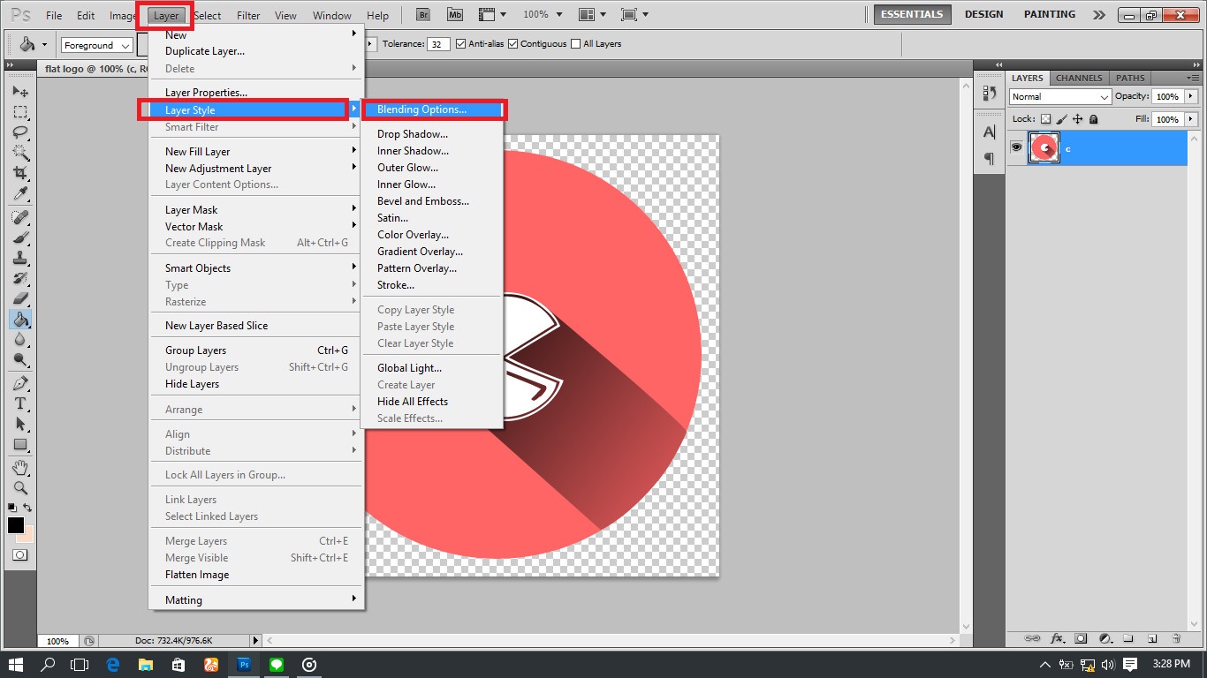
Task: Launch Adobe Bridge with Br icon
Action: (423, 15)
